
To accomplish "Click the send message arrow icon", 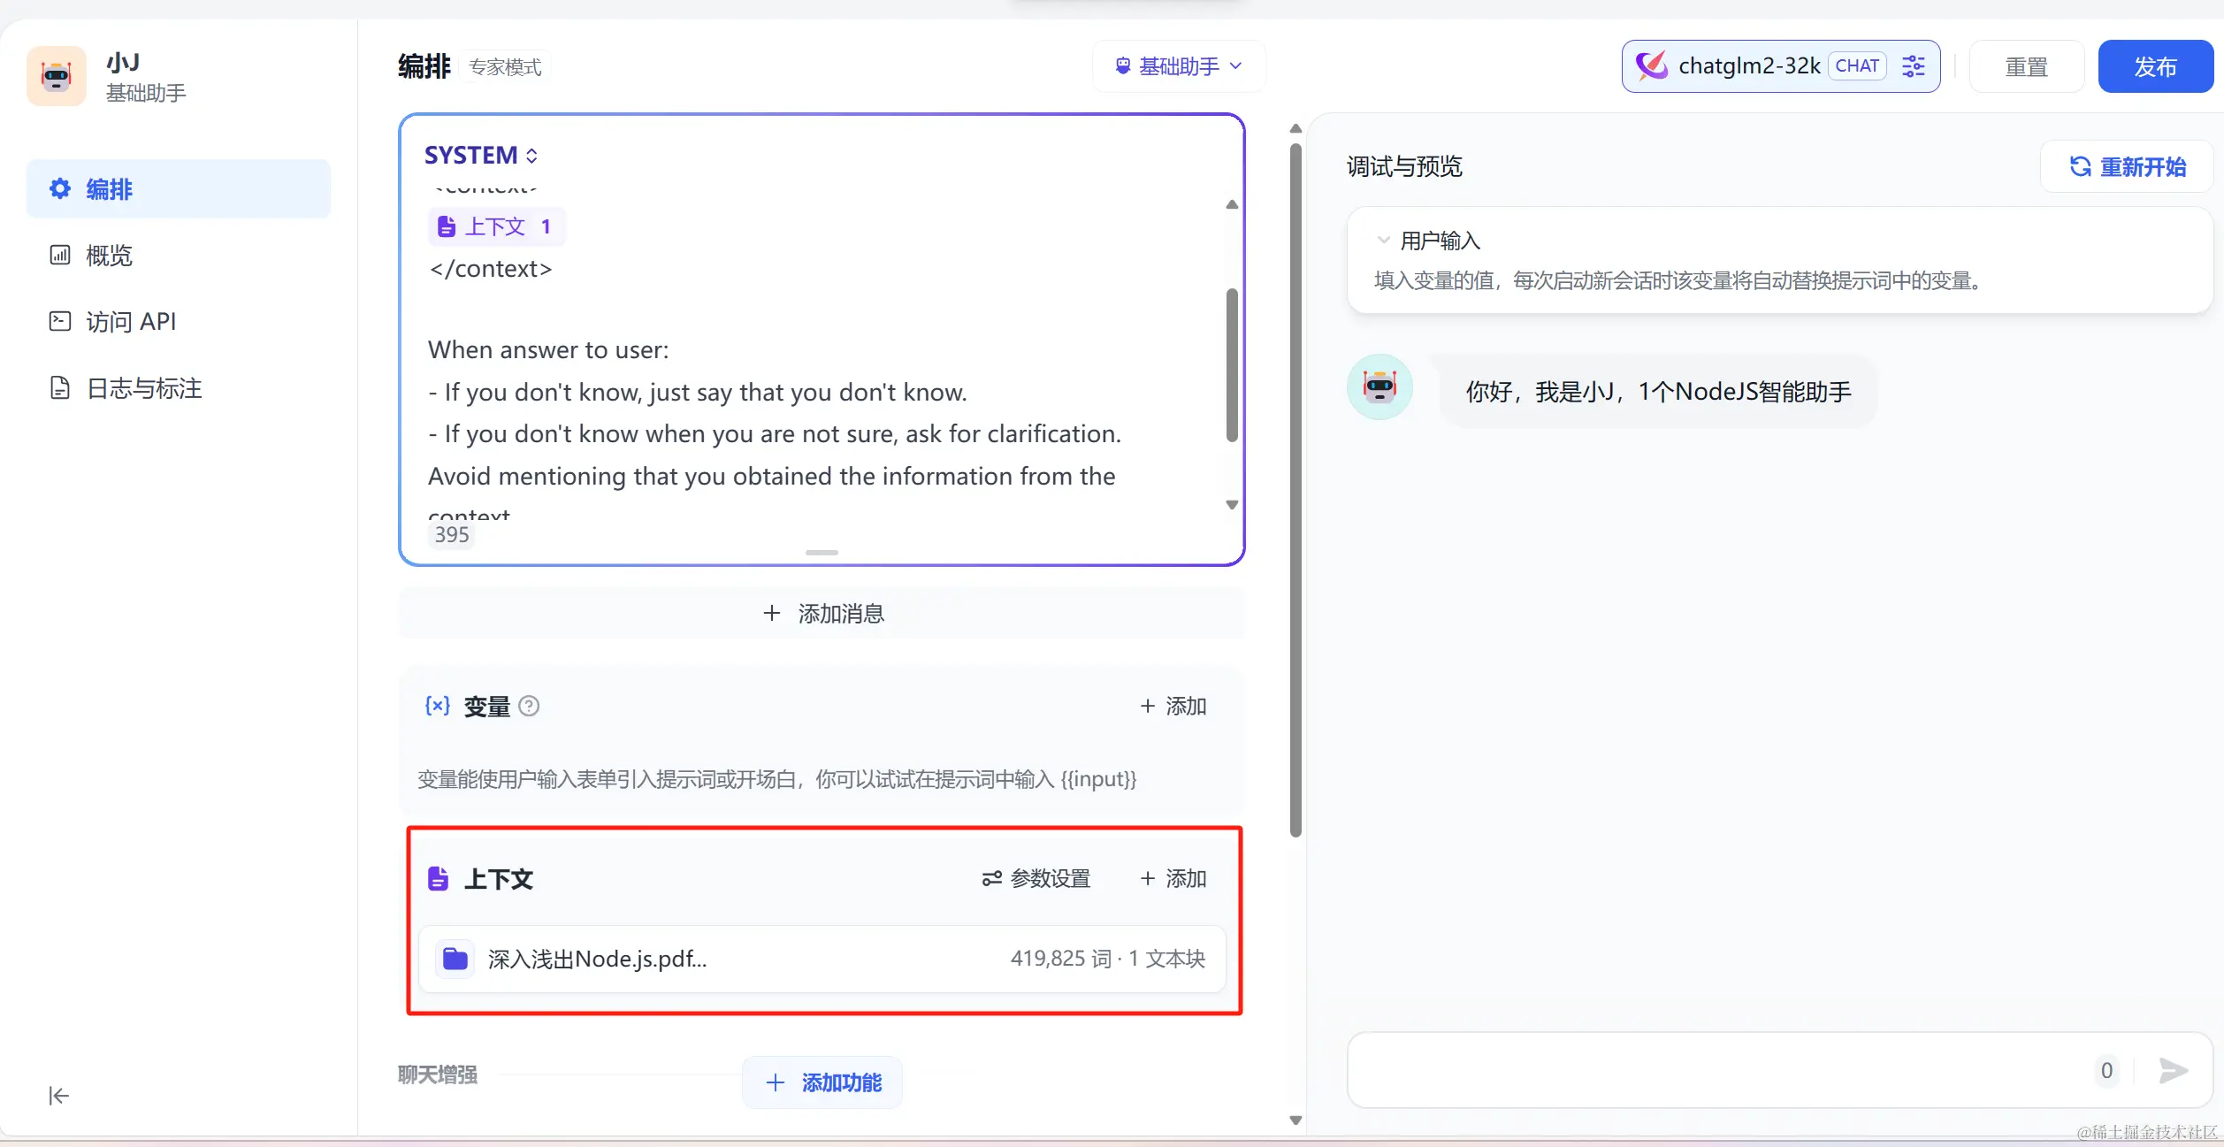I will [x=2173, y=1070].
